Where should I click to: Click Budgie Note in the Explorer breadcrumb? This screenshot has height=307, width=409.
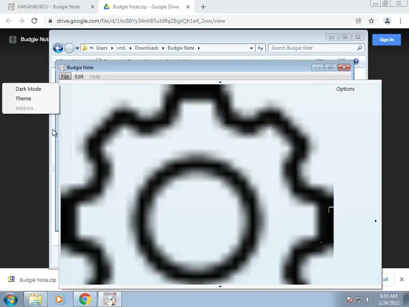[181, 48]
